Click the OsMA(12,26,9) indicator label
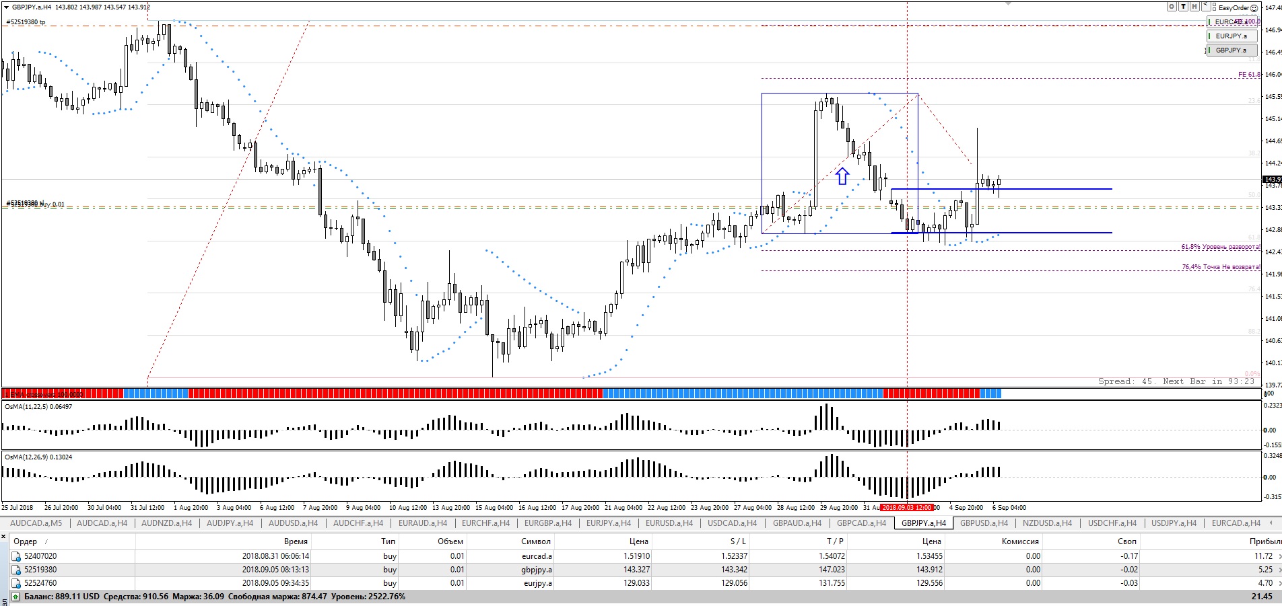The width and height of the screenshot is (1282, 606). [x=38, y=457]
